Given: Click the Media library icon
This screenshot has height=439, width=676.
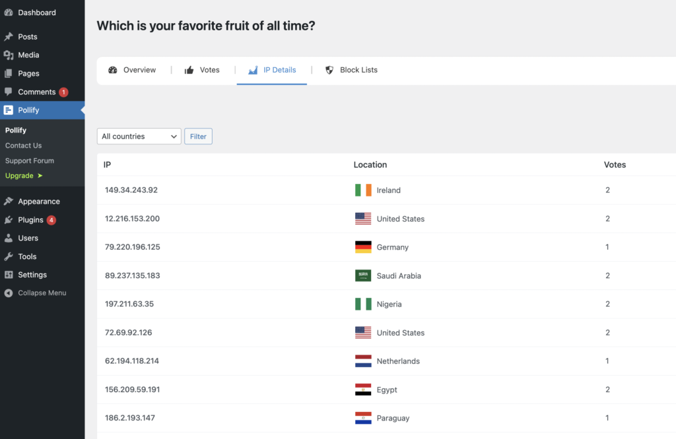Looking at the screenshot, I should tap(9, 55).
